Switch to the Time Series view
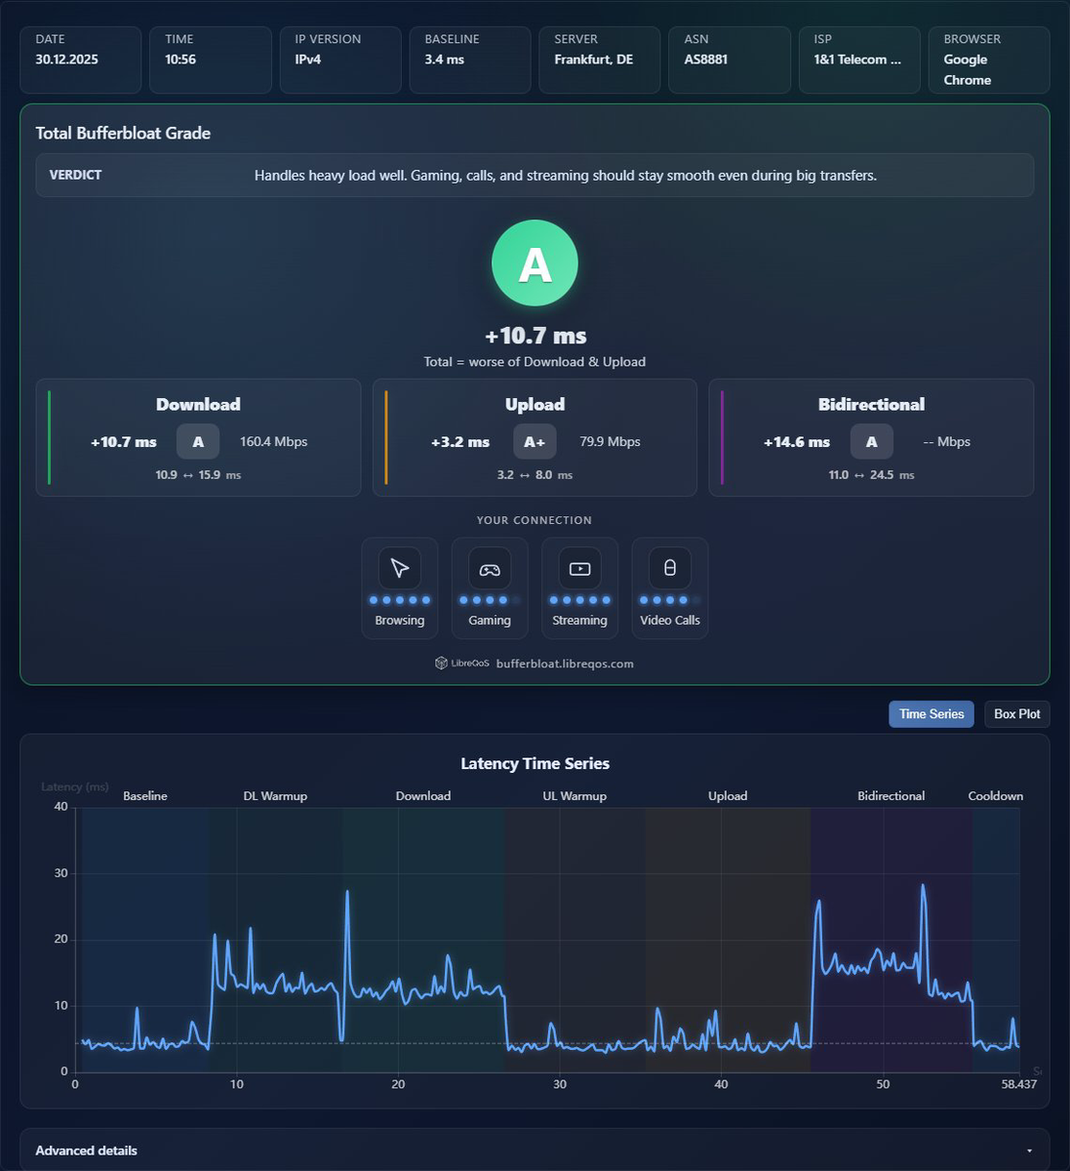 point(931,714)
